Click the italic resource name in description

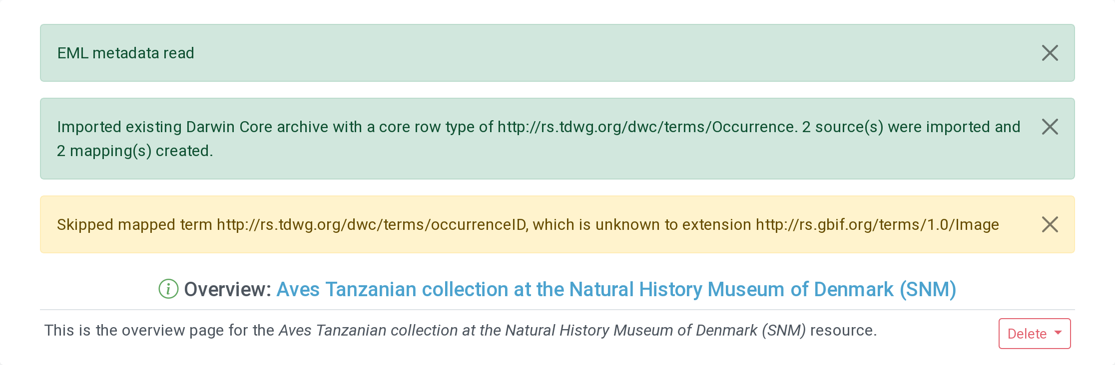click(x=542, y=330)
